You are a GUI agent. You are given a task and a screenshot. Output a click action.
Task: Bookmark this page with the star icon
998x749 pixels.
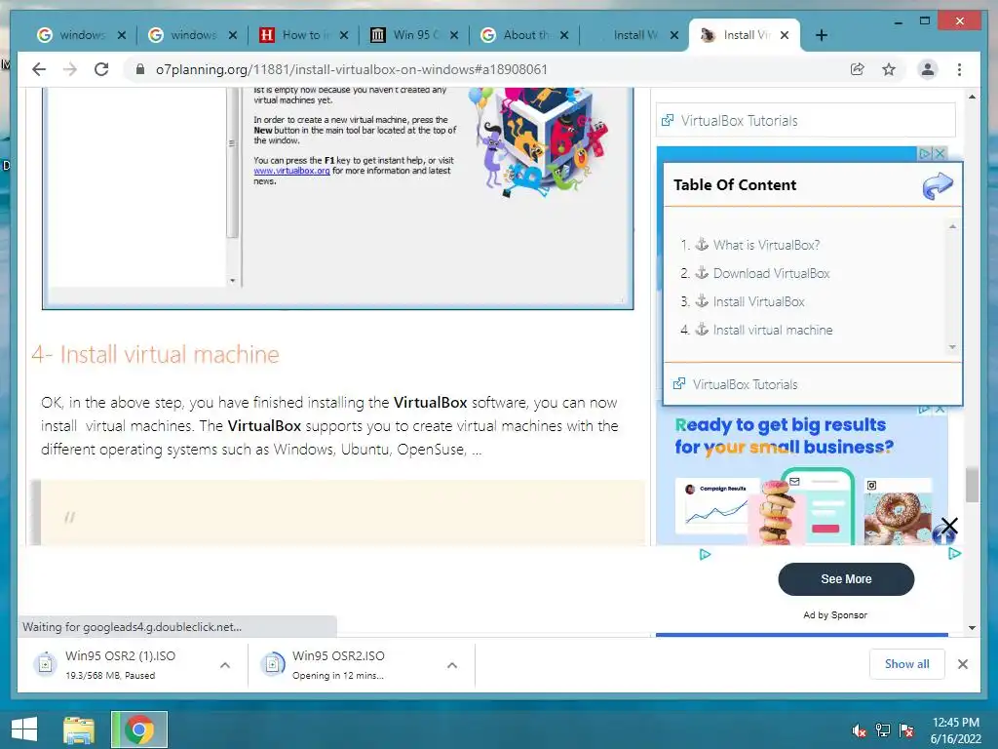click(889, 69)
